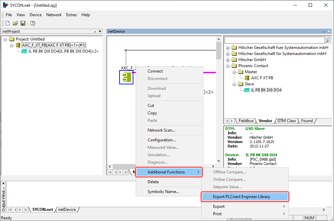
Task: Open the Extras menu
Action: 71,15
